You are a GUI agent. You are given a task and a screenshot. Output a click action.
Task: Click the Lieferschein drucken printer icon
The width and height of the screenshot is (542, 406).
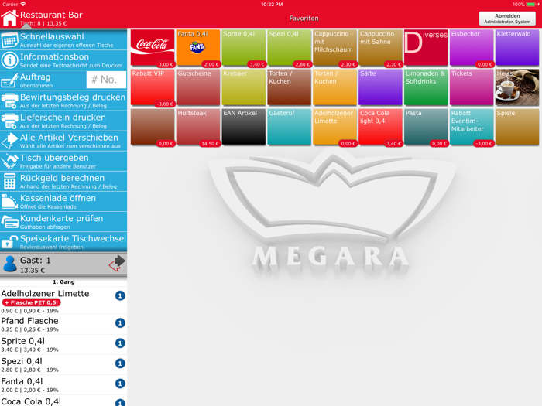pos(9,121)
